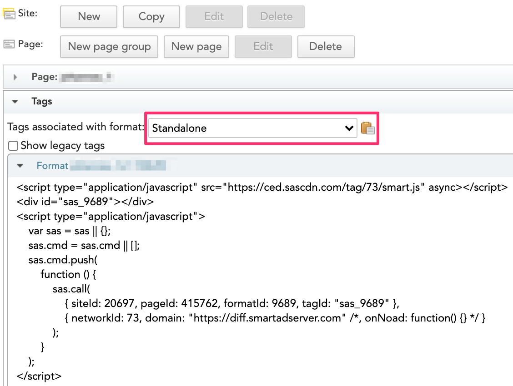Viewport: 513px width, 386px height.
Task: Enable the Show legacy tags checkbox
Action: (x=14, y=146)
